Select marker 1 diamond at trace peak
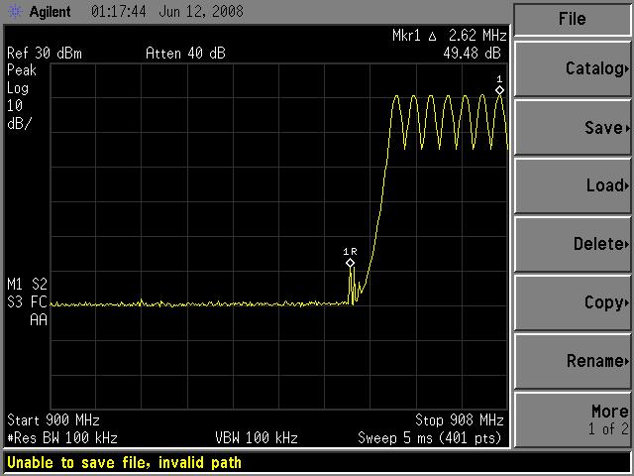Image resolution: width=634 pixels, height=476 pixels. (499, 90)
